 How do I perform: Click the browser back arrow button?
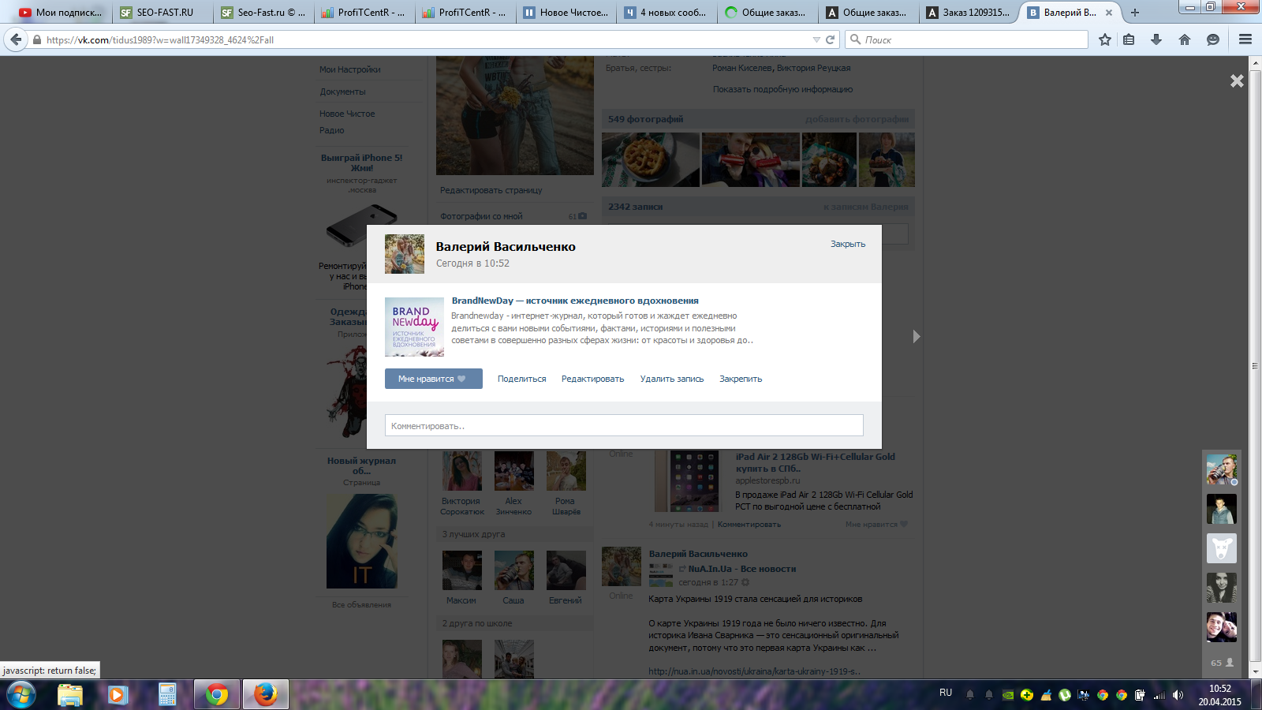coord(16,39)
